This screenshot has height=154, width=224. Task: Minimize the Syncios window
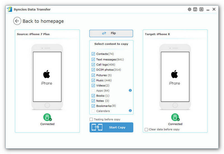[x=208, y=10]
